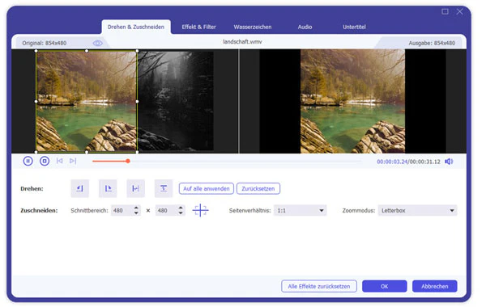Screen dimensions: 486x307
Task: Maximize the editor window
Action: pos(445,12)
